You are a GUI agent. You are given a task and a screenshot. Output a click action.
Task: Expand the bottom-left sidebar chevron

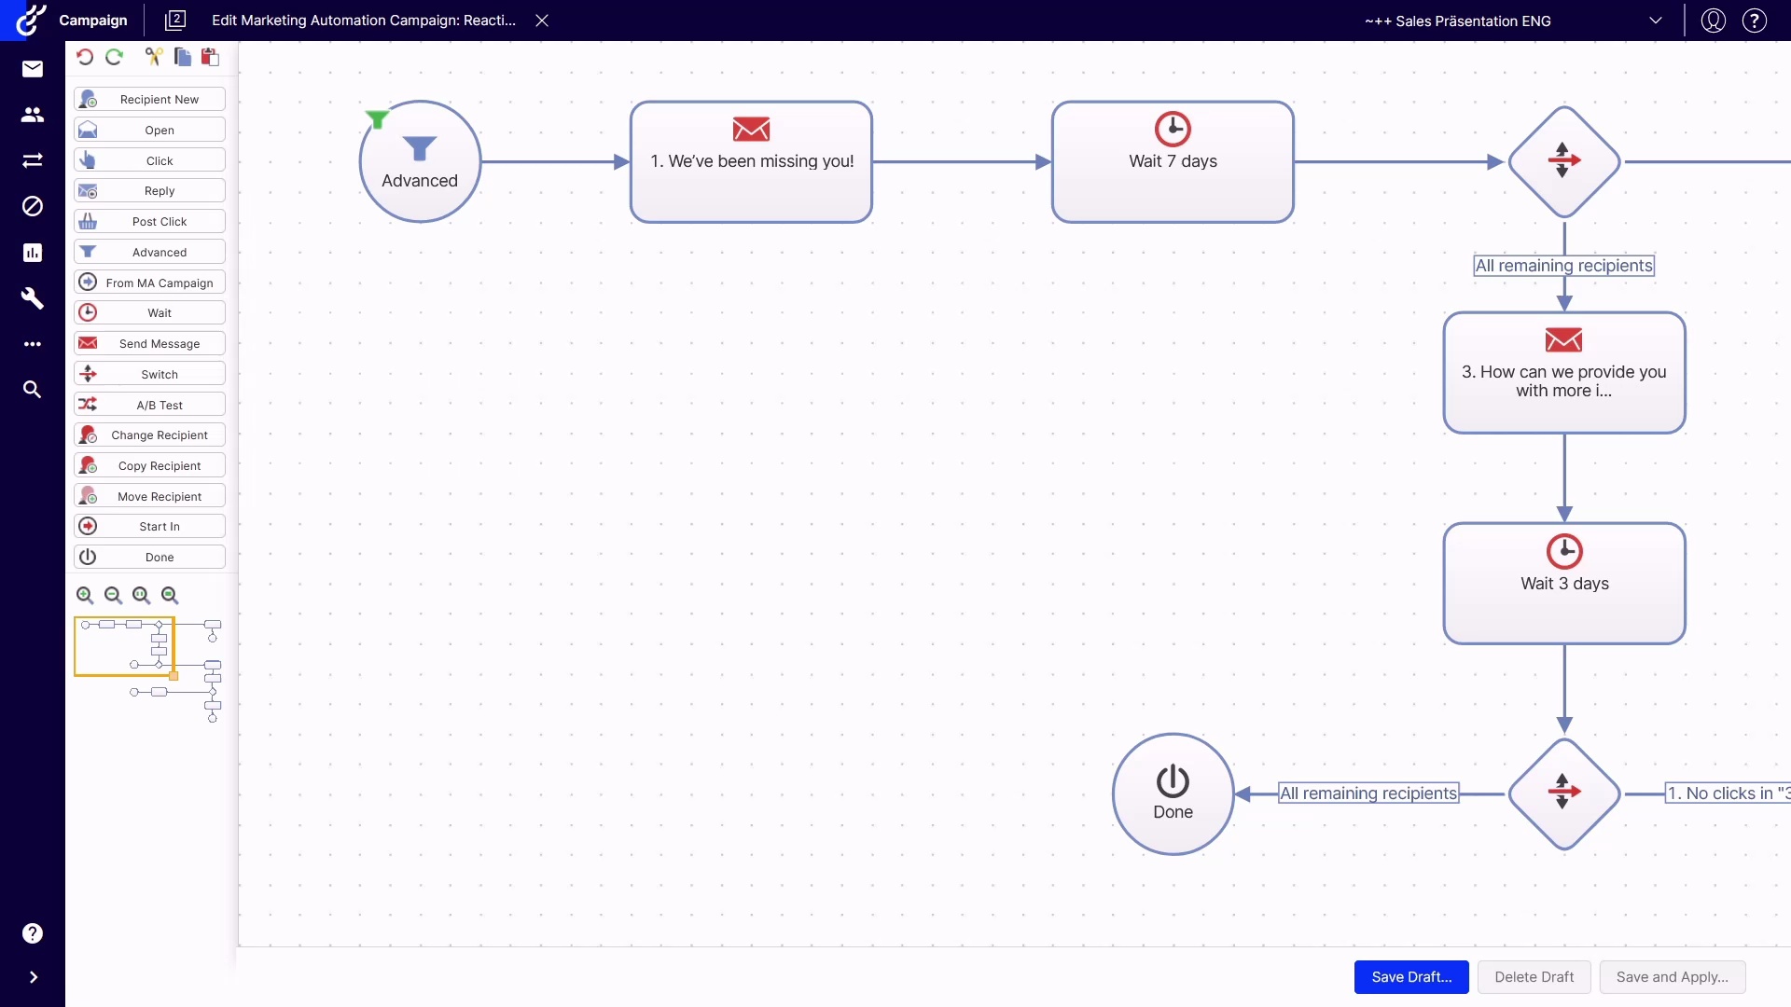pyautogui.click(x=33, y=976)
